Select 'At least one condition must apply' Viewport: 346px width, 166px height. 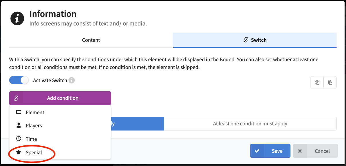pyautogui.click(x=250, y=124)
